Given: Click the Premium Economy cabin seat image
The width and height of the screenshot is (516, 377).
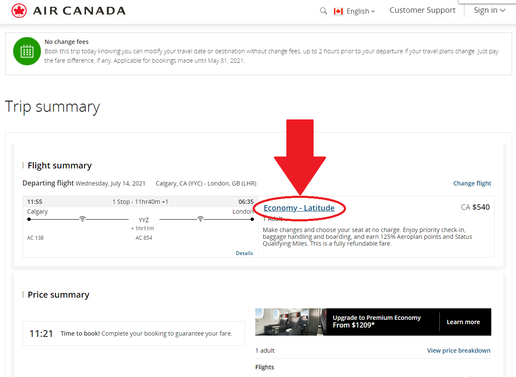Looking at the screenshot, I should [291, 322].
